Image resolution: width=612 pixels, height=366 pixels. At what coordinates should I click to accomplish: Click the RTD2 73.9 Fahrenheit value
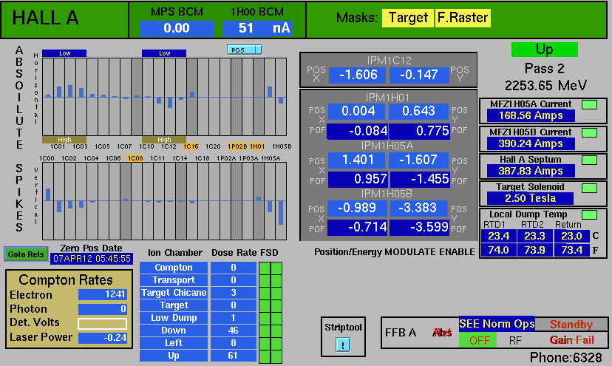534,250
